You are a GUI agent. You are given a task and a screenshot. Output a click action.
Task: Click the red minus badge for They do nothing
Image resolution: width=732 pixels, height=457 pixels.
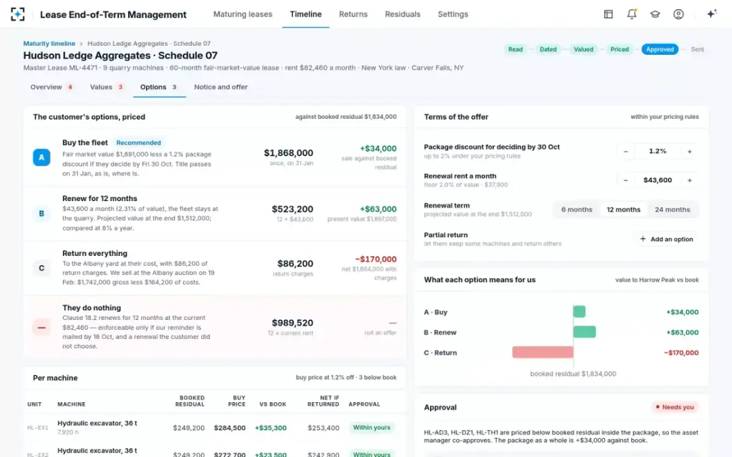41,327
